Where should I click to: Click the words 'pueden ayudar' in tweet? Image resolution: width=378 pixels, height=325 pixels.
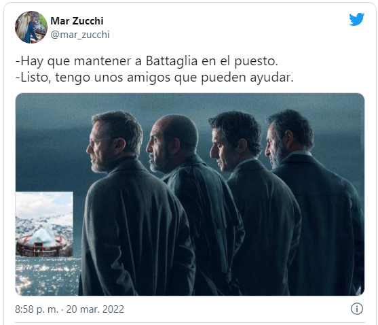pyautogui.click(x=247, y=78)
